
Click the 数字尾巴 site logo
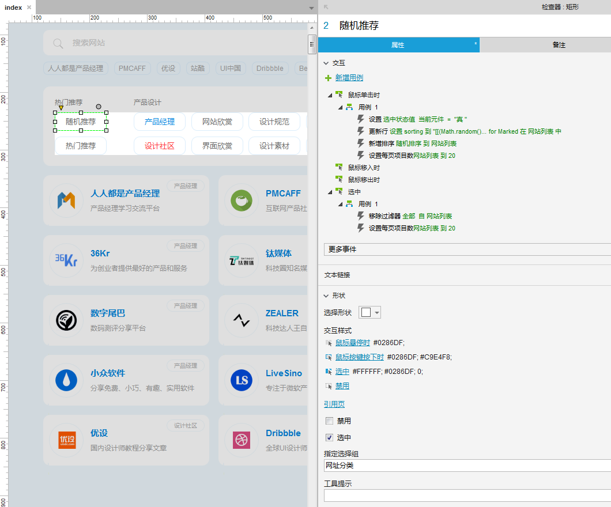pos(66,320)
